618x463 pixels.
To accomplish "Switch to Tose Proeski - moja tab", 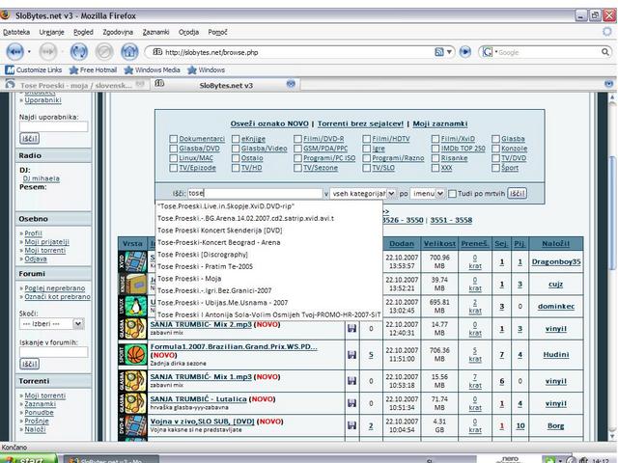I will click(75, 85).
